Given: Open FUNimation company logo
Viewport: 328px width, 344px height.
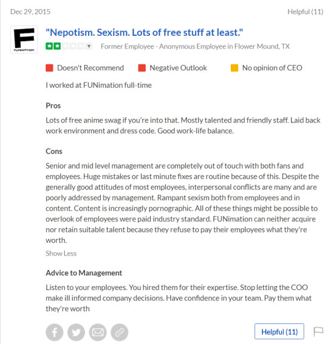Looking at the screenshot, I should pyautogui.click(x=24, y=39).
